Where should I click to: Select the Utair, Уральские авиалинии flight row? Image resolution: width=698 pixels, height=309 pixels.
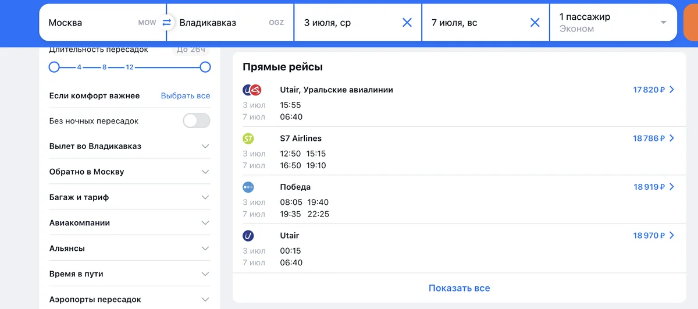point(459,102)
